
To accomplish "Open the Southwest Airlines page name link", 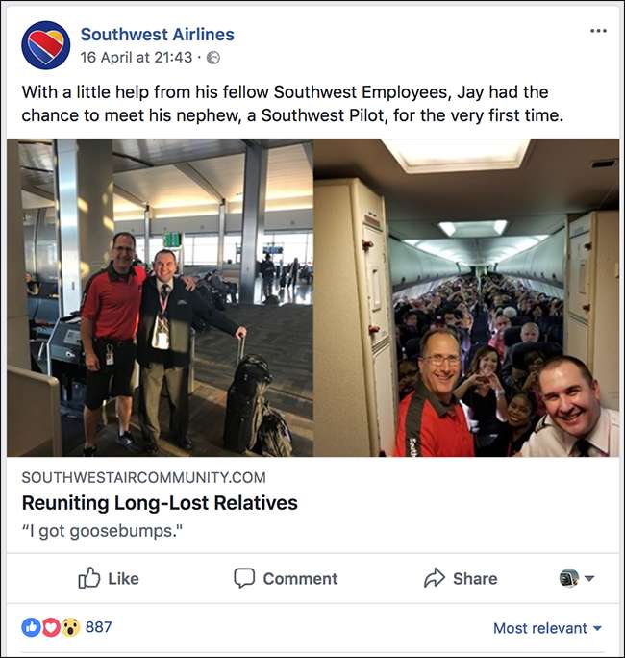I will pos(158,35).
